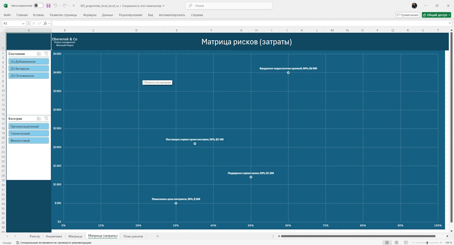Expand the file save location dropdown
Image resolution: width=454 pixels, height=245 pixels.
pos(163,6)
